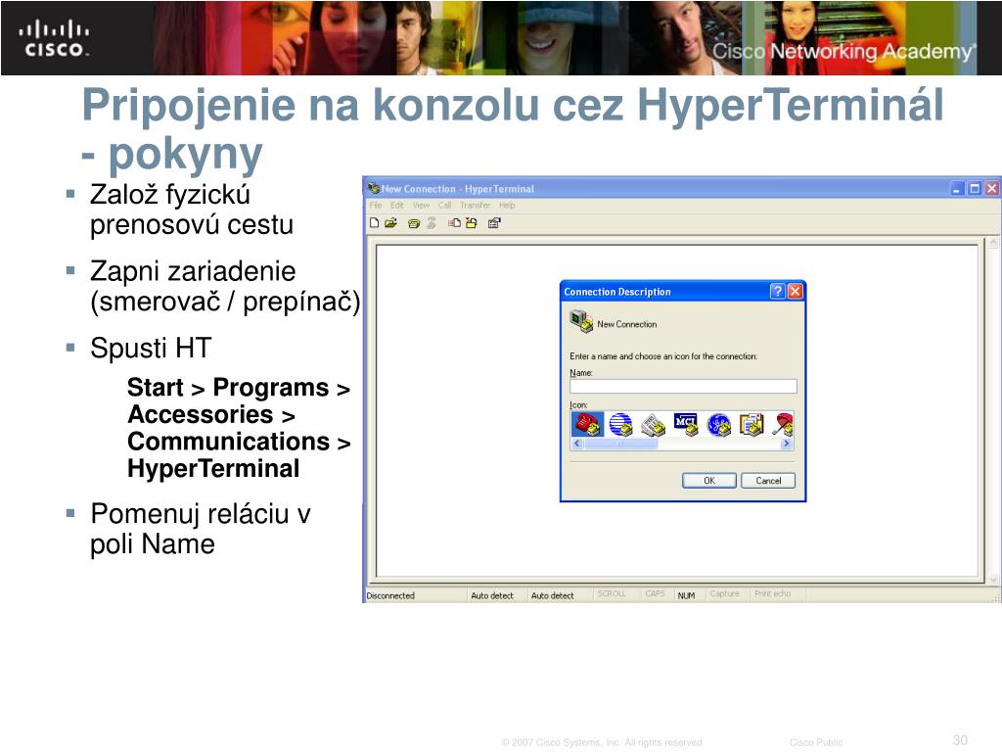1002x752 pixels.
Task: Click the icon list's right scroll arrow
Action: (787, 444)
